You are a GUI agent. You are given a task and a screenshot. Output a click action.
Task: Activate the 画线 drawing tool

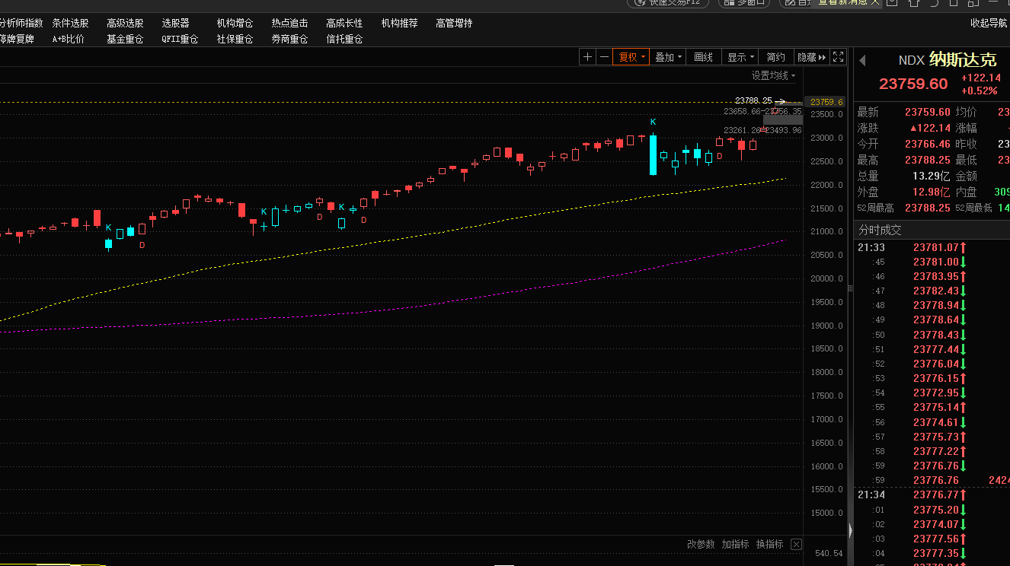[x=704, y=57]
